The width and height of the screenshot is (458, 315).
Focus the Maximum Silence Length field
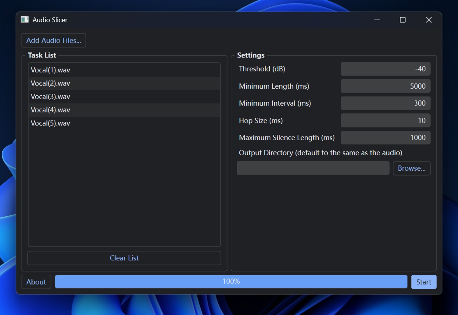tap(385, 138)
